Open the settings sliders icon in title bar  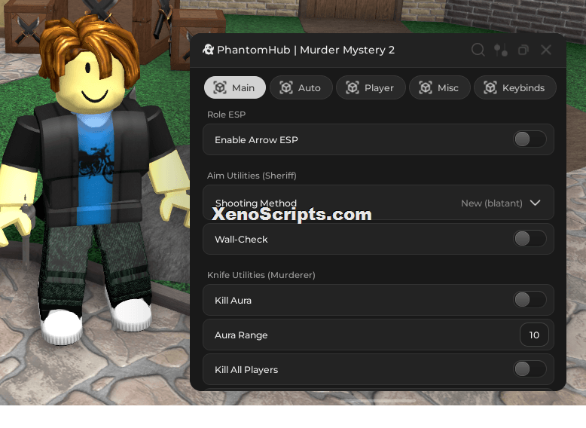coord(501,50)
